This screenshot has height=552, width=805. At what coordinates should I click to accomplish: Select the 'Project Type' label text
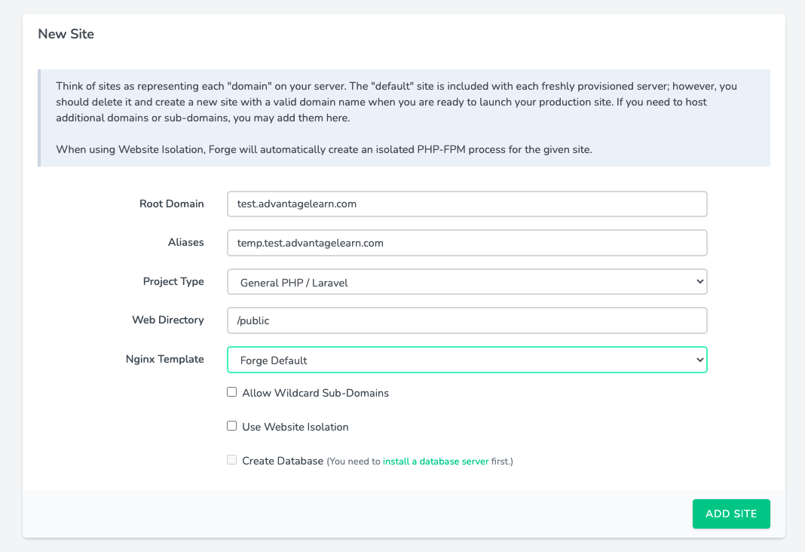(173, 281)
